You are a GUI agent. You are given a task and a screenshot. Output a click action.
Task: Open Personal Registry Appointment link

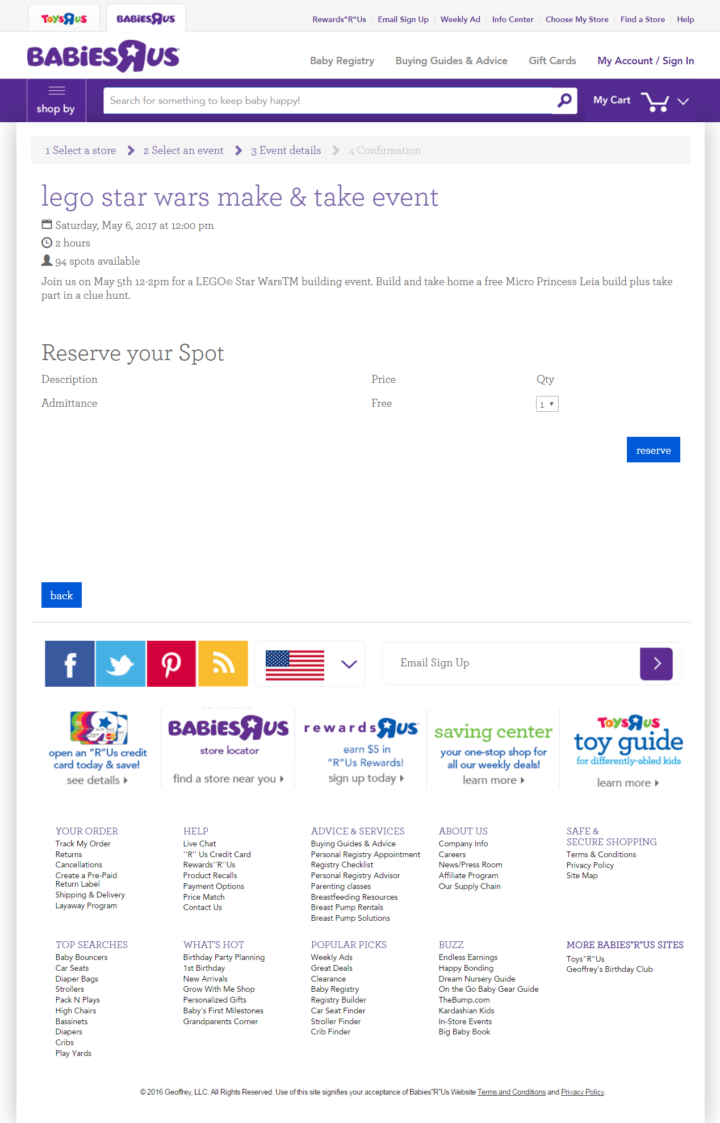[366, 854]
